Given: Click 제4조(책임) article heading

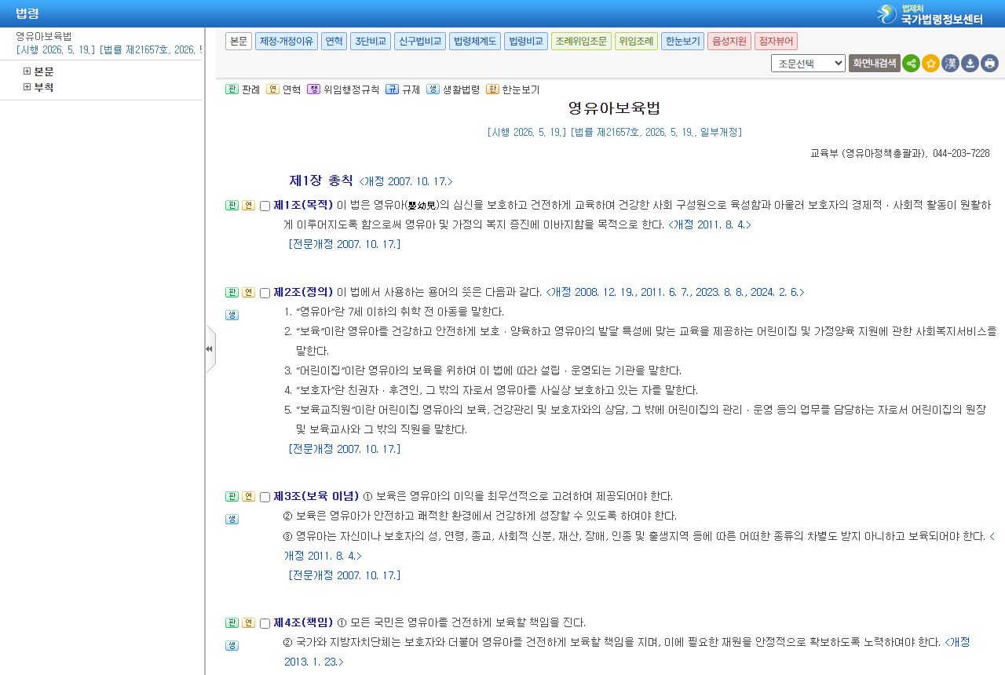Looking at the screenshot, I should click(x=303, y=622).
